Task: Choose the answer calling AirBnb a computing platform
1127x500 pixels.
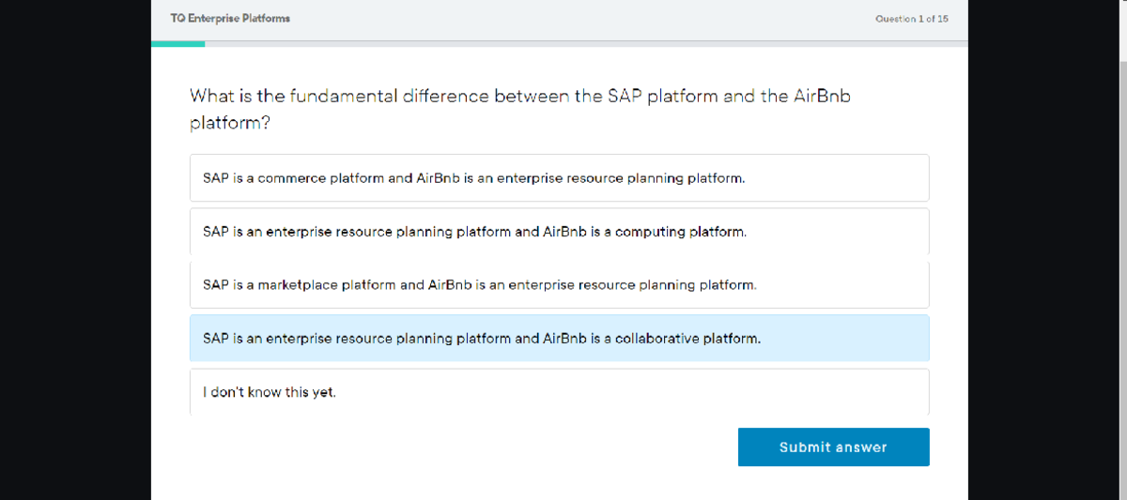Action: [x=559, y=232]
